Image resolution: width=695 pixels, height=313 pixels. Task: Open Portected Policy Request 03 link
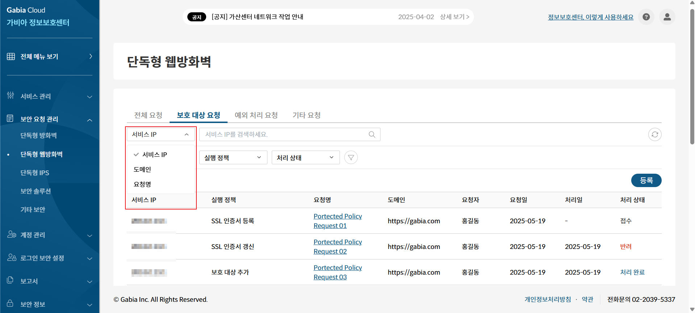click(x=338, y=272)
